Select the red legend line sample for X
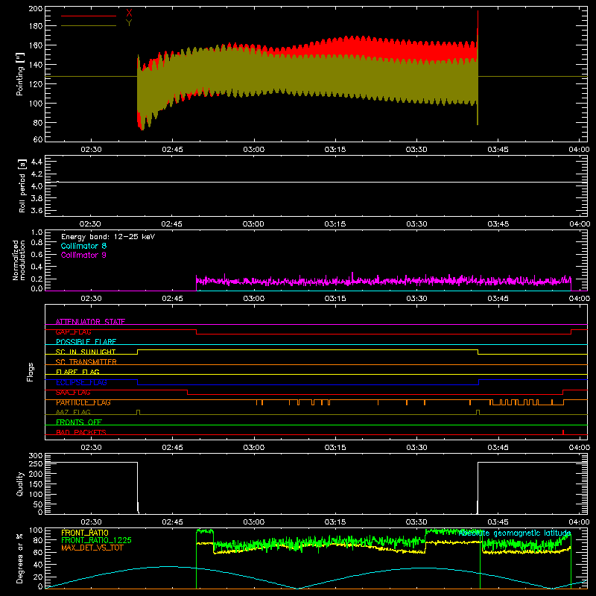 tap(89, 16)
